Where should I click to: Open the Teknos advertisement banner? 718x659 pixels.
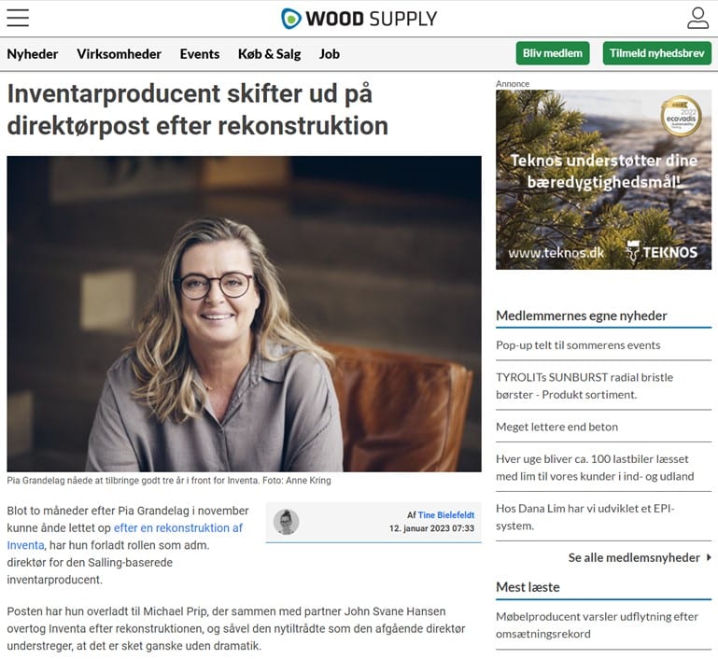[x=603, y=179]
